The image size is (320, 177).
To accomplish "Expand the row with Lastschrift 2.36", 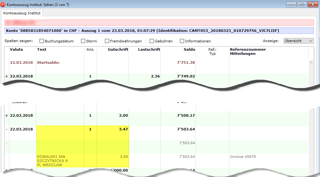I will coord(6,77).
